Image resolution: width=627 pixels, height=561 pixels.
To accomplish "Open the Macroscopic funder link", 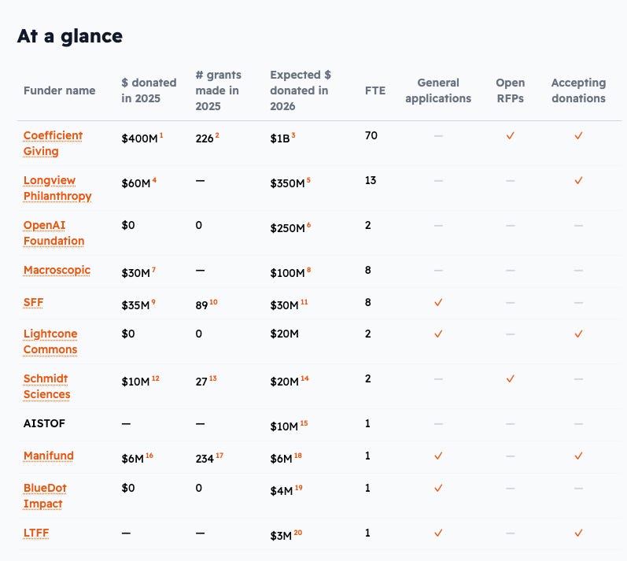I will tap(57, 271).
